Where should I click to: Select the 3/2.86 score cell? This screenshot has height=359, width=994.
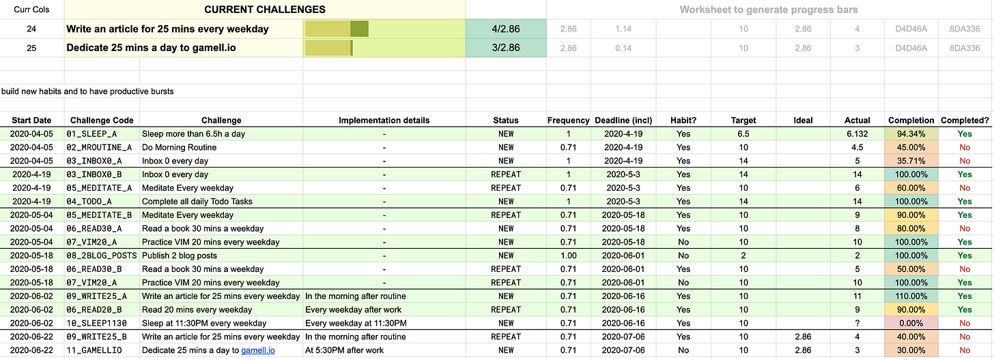pos(506,48)
